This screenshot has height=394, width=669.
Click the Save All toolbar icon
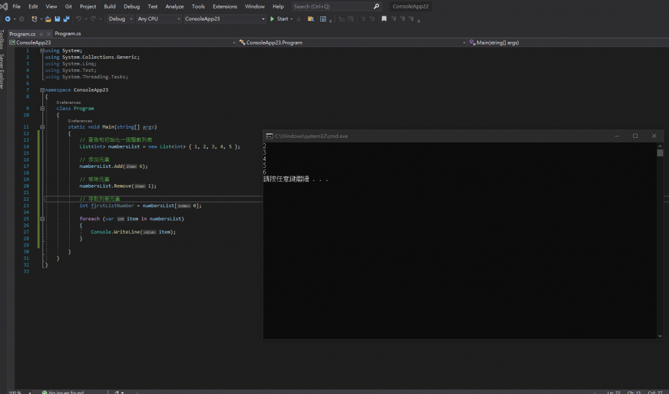(x=66, y=19)
